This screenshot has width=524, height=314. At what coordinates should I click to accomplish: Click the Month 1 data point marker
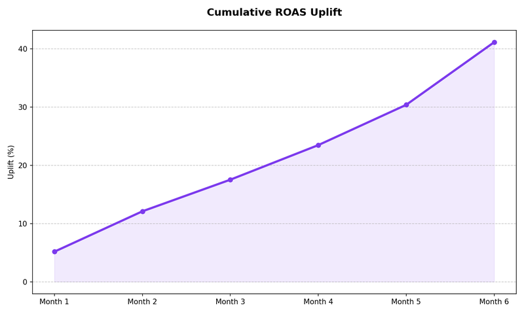54,252
